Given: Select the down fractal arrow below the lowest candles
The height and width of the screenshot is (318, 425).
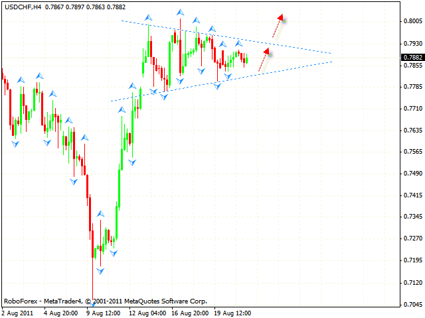Looking at the screenshot, I should point(100,271).
